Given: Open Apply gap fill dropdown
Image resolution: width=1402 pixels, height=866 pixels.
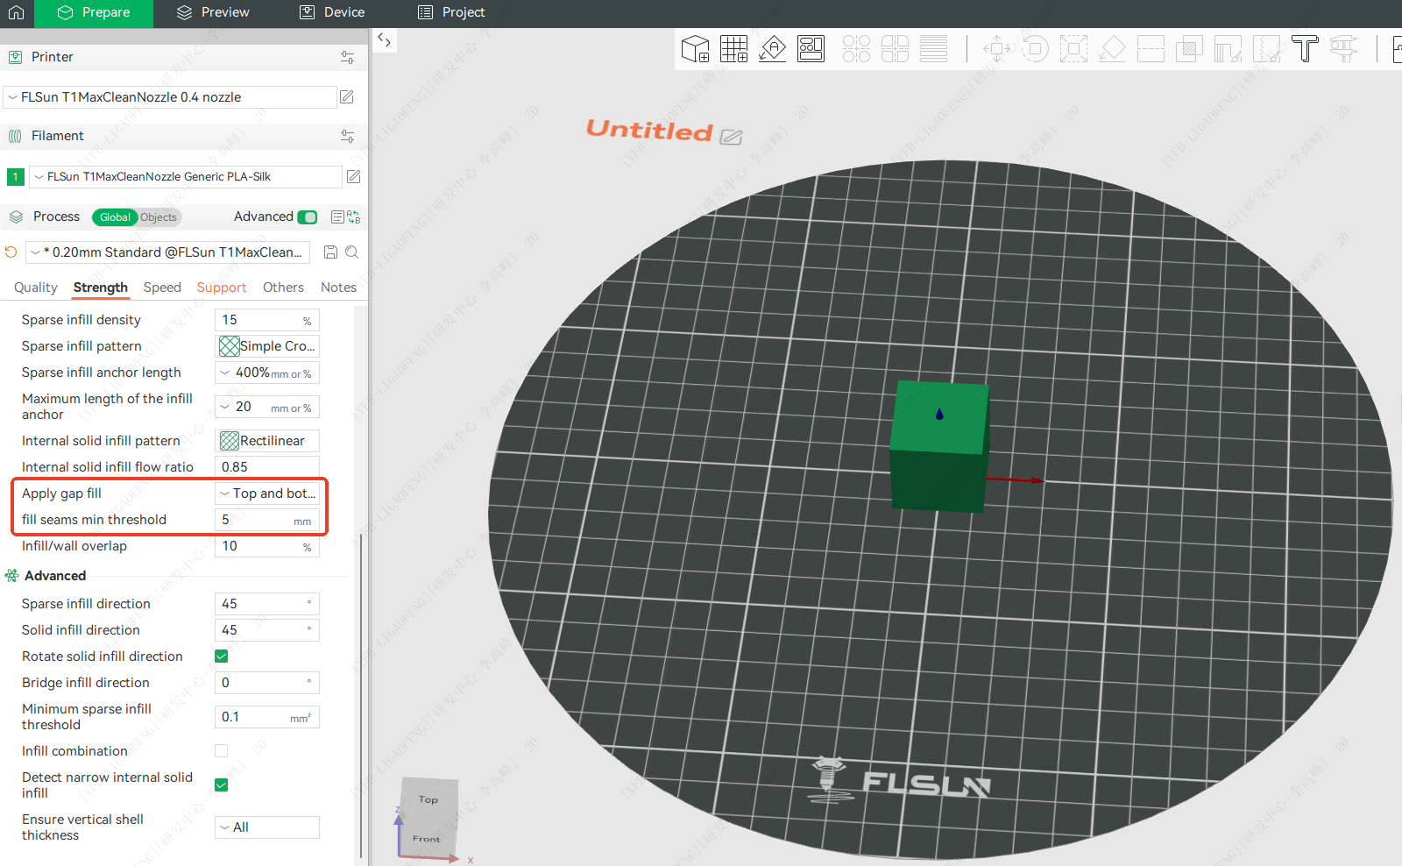Looking at the screenshot, I should 267,493.
